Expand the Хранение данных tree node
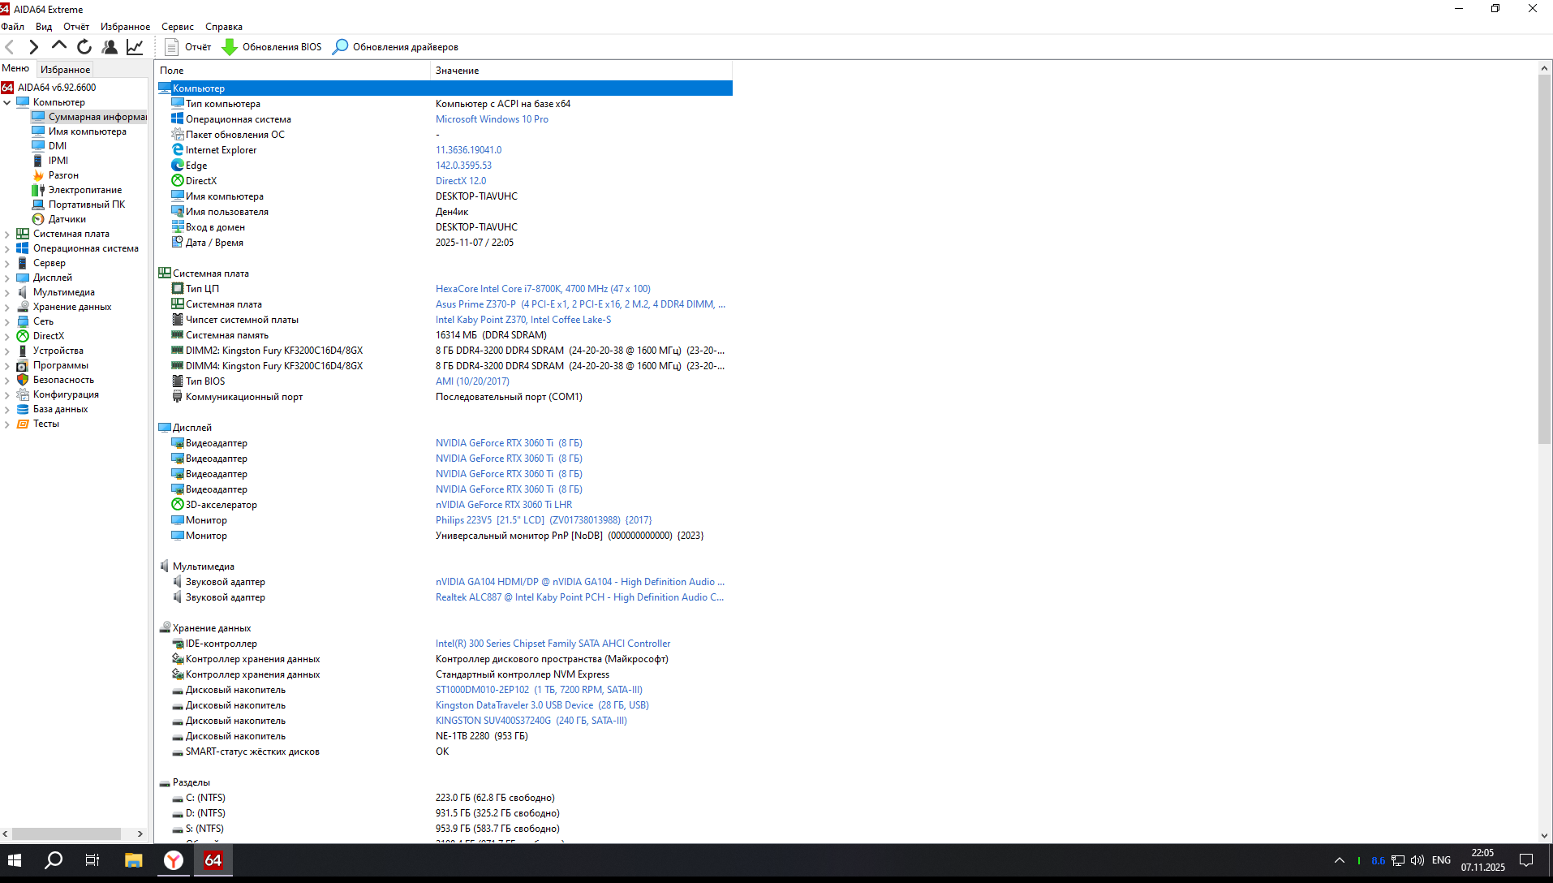Image resolution: width=1553 pixels, height=883 pixels. [x=7, y=308]
